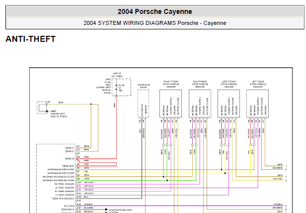The height and width of the screenshot is (213, 306).
Task: Click the "2004 Porsche Cayenne" title
Action: pyautogui.click(x=155, y=11)
